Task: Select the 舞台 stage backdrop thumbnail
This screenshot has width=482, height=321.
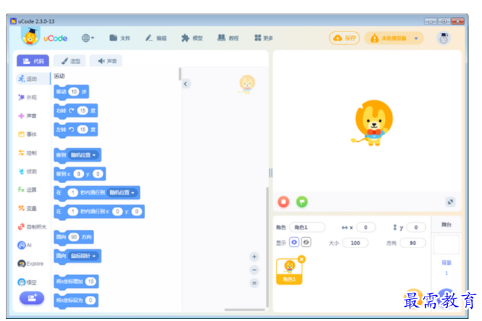Action: pyautogui.click(x=447, y=244)
